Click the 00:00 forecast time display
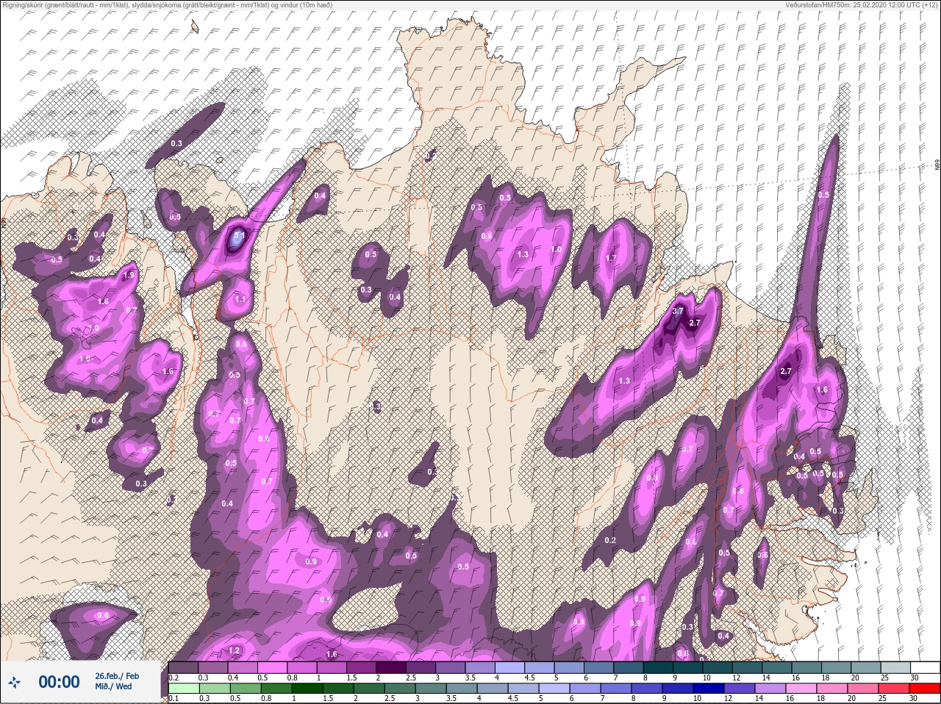Screen dimensions: 941x704 coord(59,682)
